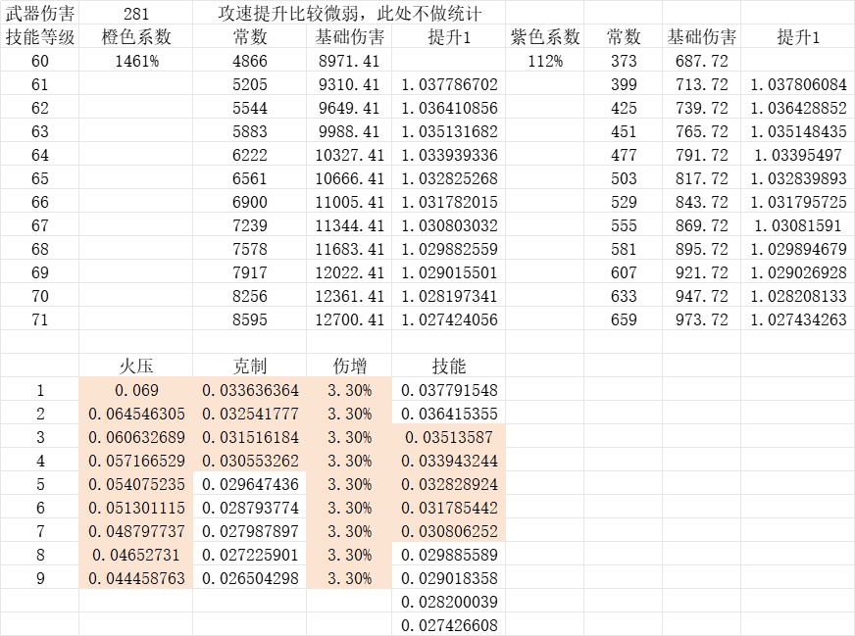Click purple base damage 687.72
Screen dimensions: 855x636
pyautogui.click(x=701, y=61)
